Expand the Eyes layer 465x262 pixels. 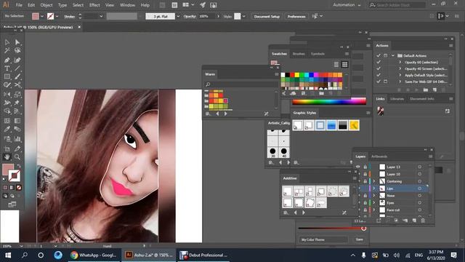[x=374, y=202]
